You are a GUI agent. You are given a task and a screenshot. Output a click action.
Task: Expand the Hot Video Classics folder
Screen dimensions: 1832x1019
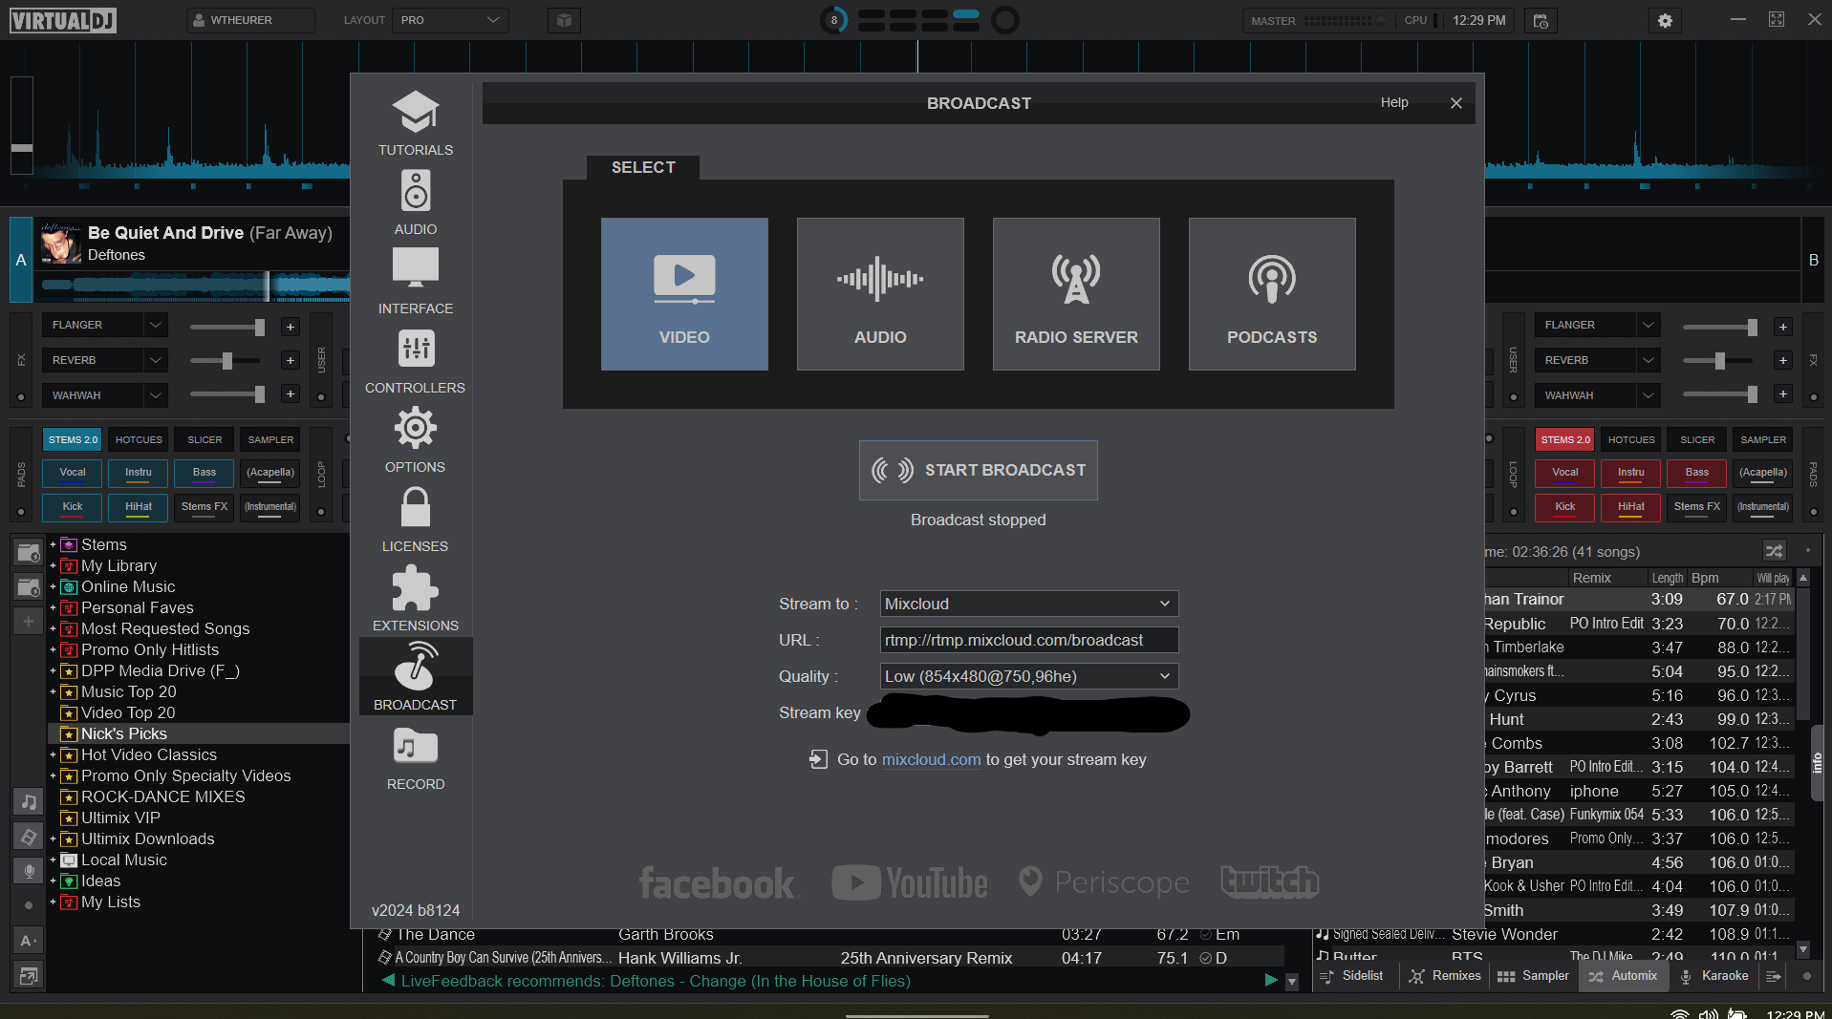click(x=53, y=754)
